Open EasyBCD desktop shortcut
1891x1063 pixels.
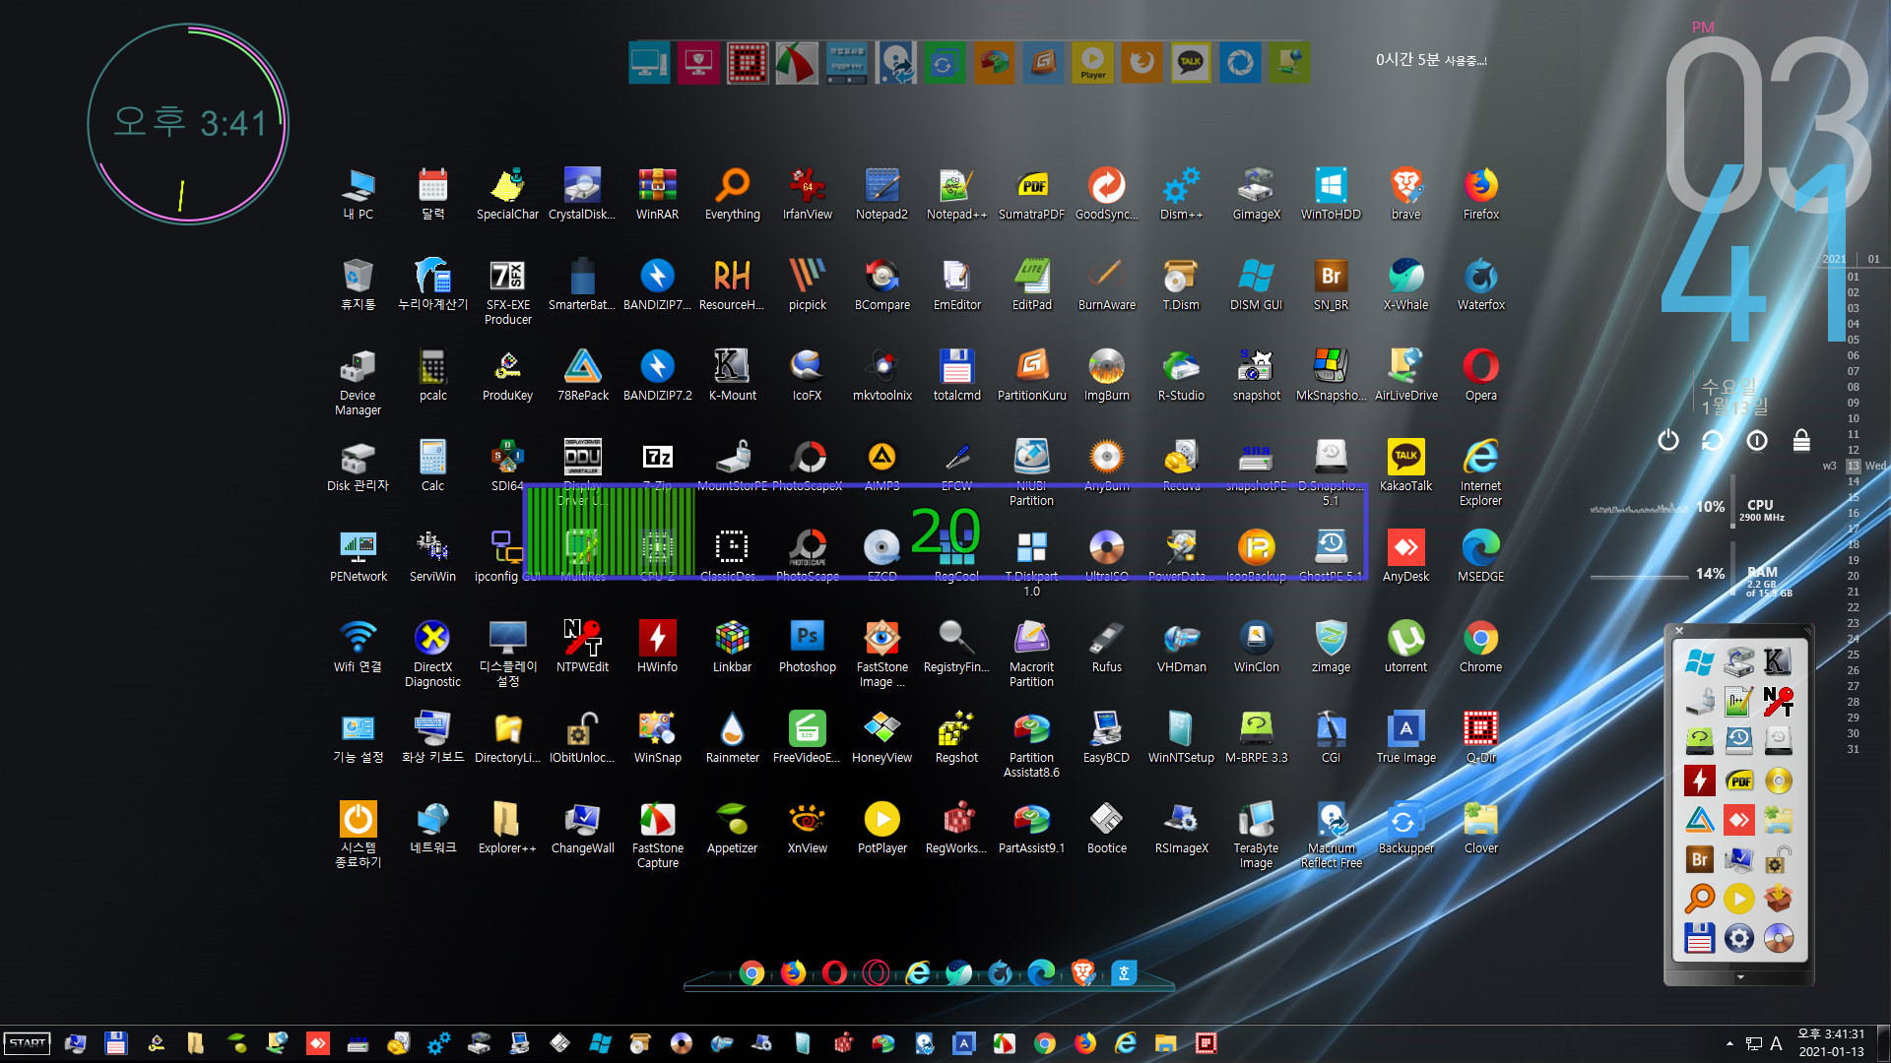[x=1106, y=736]
